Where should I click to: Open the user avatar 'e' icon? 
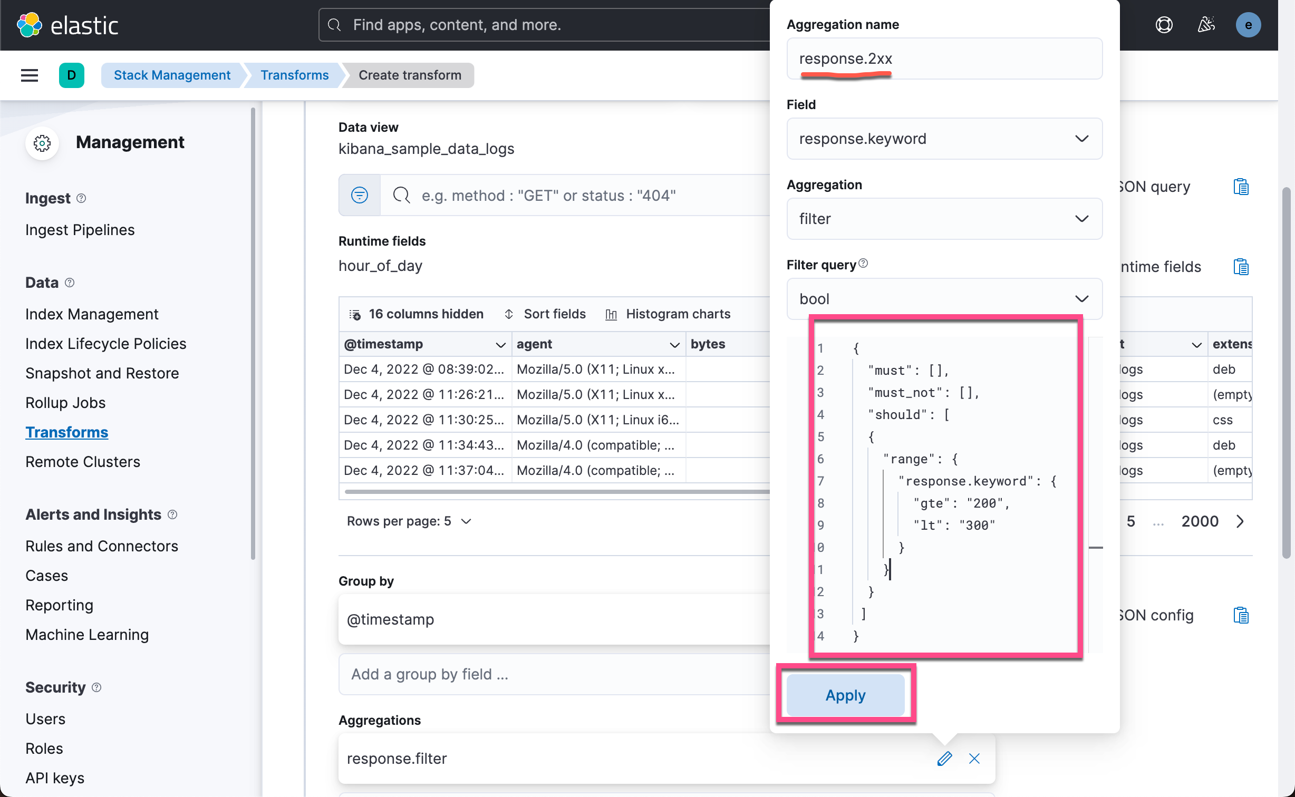1248,24
